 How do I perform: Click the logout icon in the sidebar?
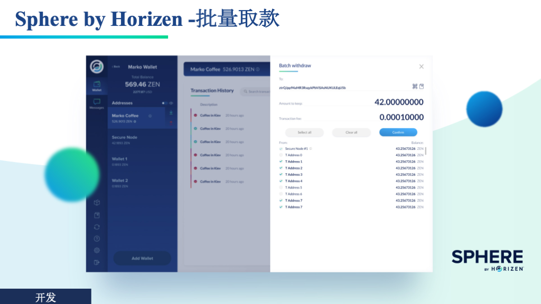[x=97, y=262]
